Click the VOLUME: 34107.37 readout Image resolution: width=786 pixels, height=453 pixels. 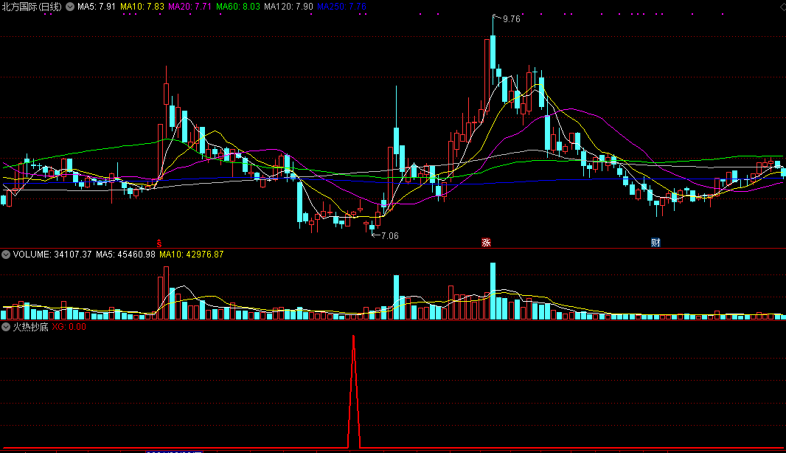pyautogui.click(x=52, y=255)
